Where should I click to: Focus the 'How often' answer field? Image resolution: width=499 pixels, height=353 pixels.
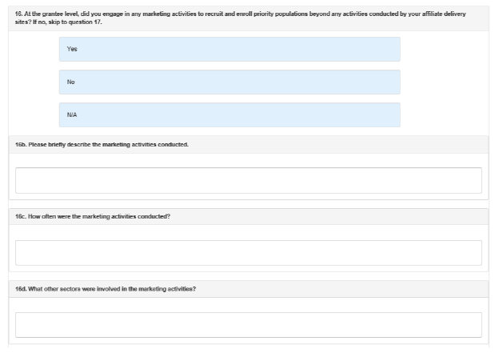click(x=249, y=252)
